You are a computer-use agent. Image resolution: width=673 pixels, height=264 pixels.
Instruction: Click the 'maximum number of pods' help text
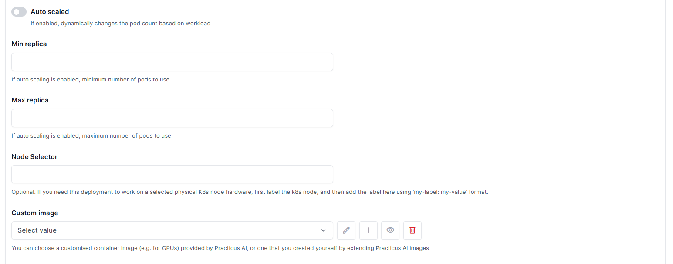91,136
